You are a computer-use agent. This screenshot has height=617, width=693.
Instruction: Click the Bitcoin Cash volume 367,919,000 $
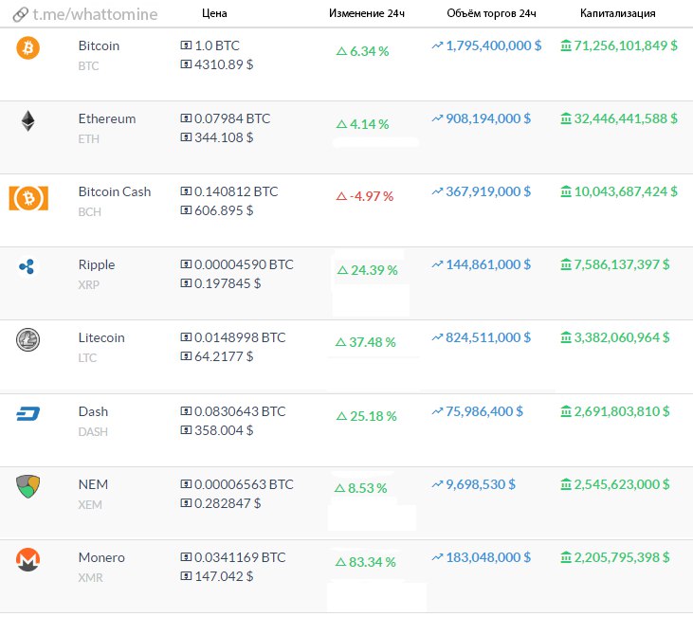488,191
